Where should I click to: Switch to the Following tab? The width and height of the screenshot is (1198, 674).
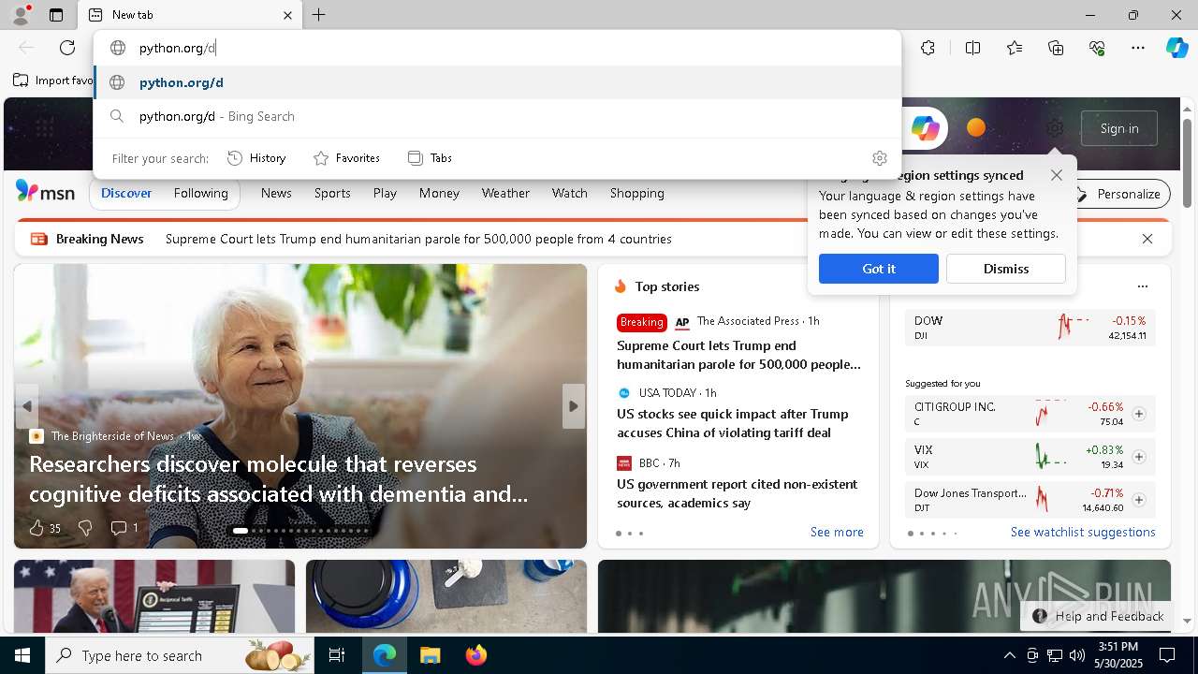pos(200,193)
